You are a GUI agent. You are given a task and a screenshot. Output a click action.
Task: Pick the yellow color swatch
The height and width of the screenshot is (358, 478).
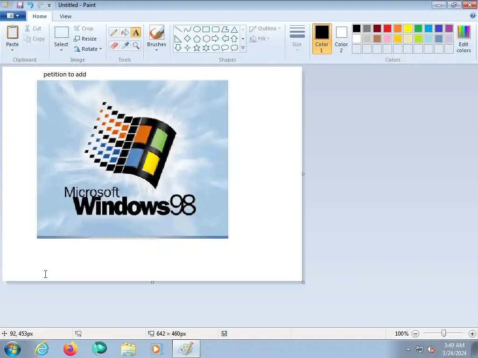coord(408,28)
